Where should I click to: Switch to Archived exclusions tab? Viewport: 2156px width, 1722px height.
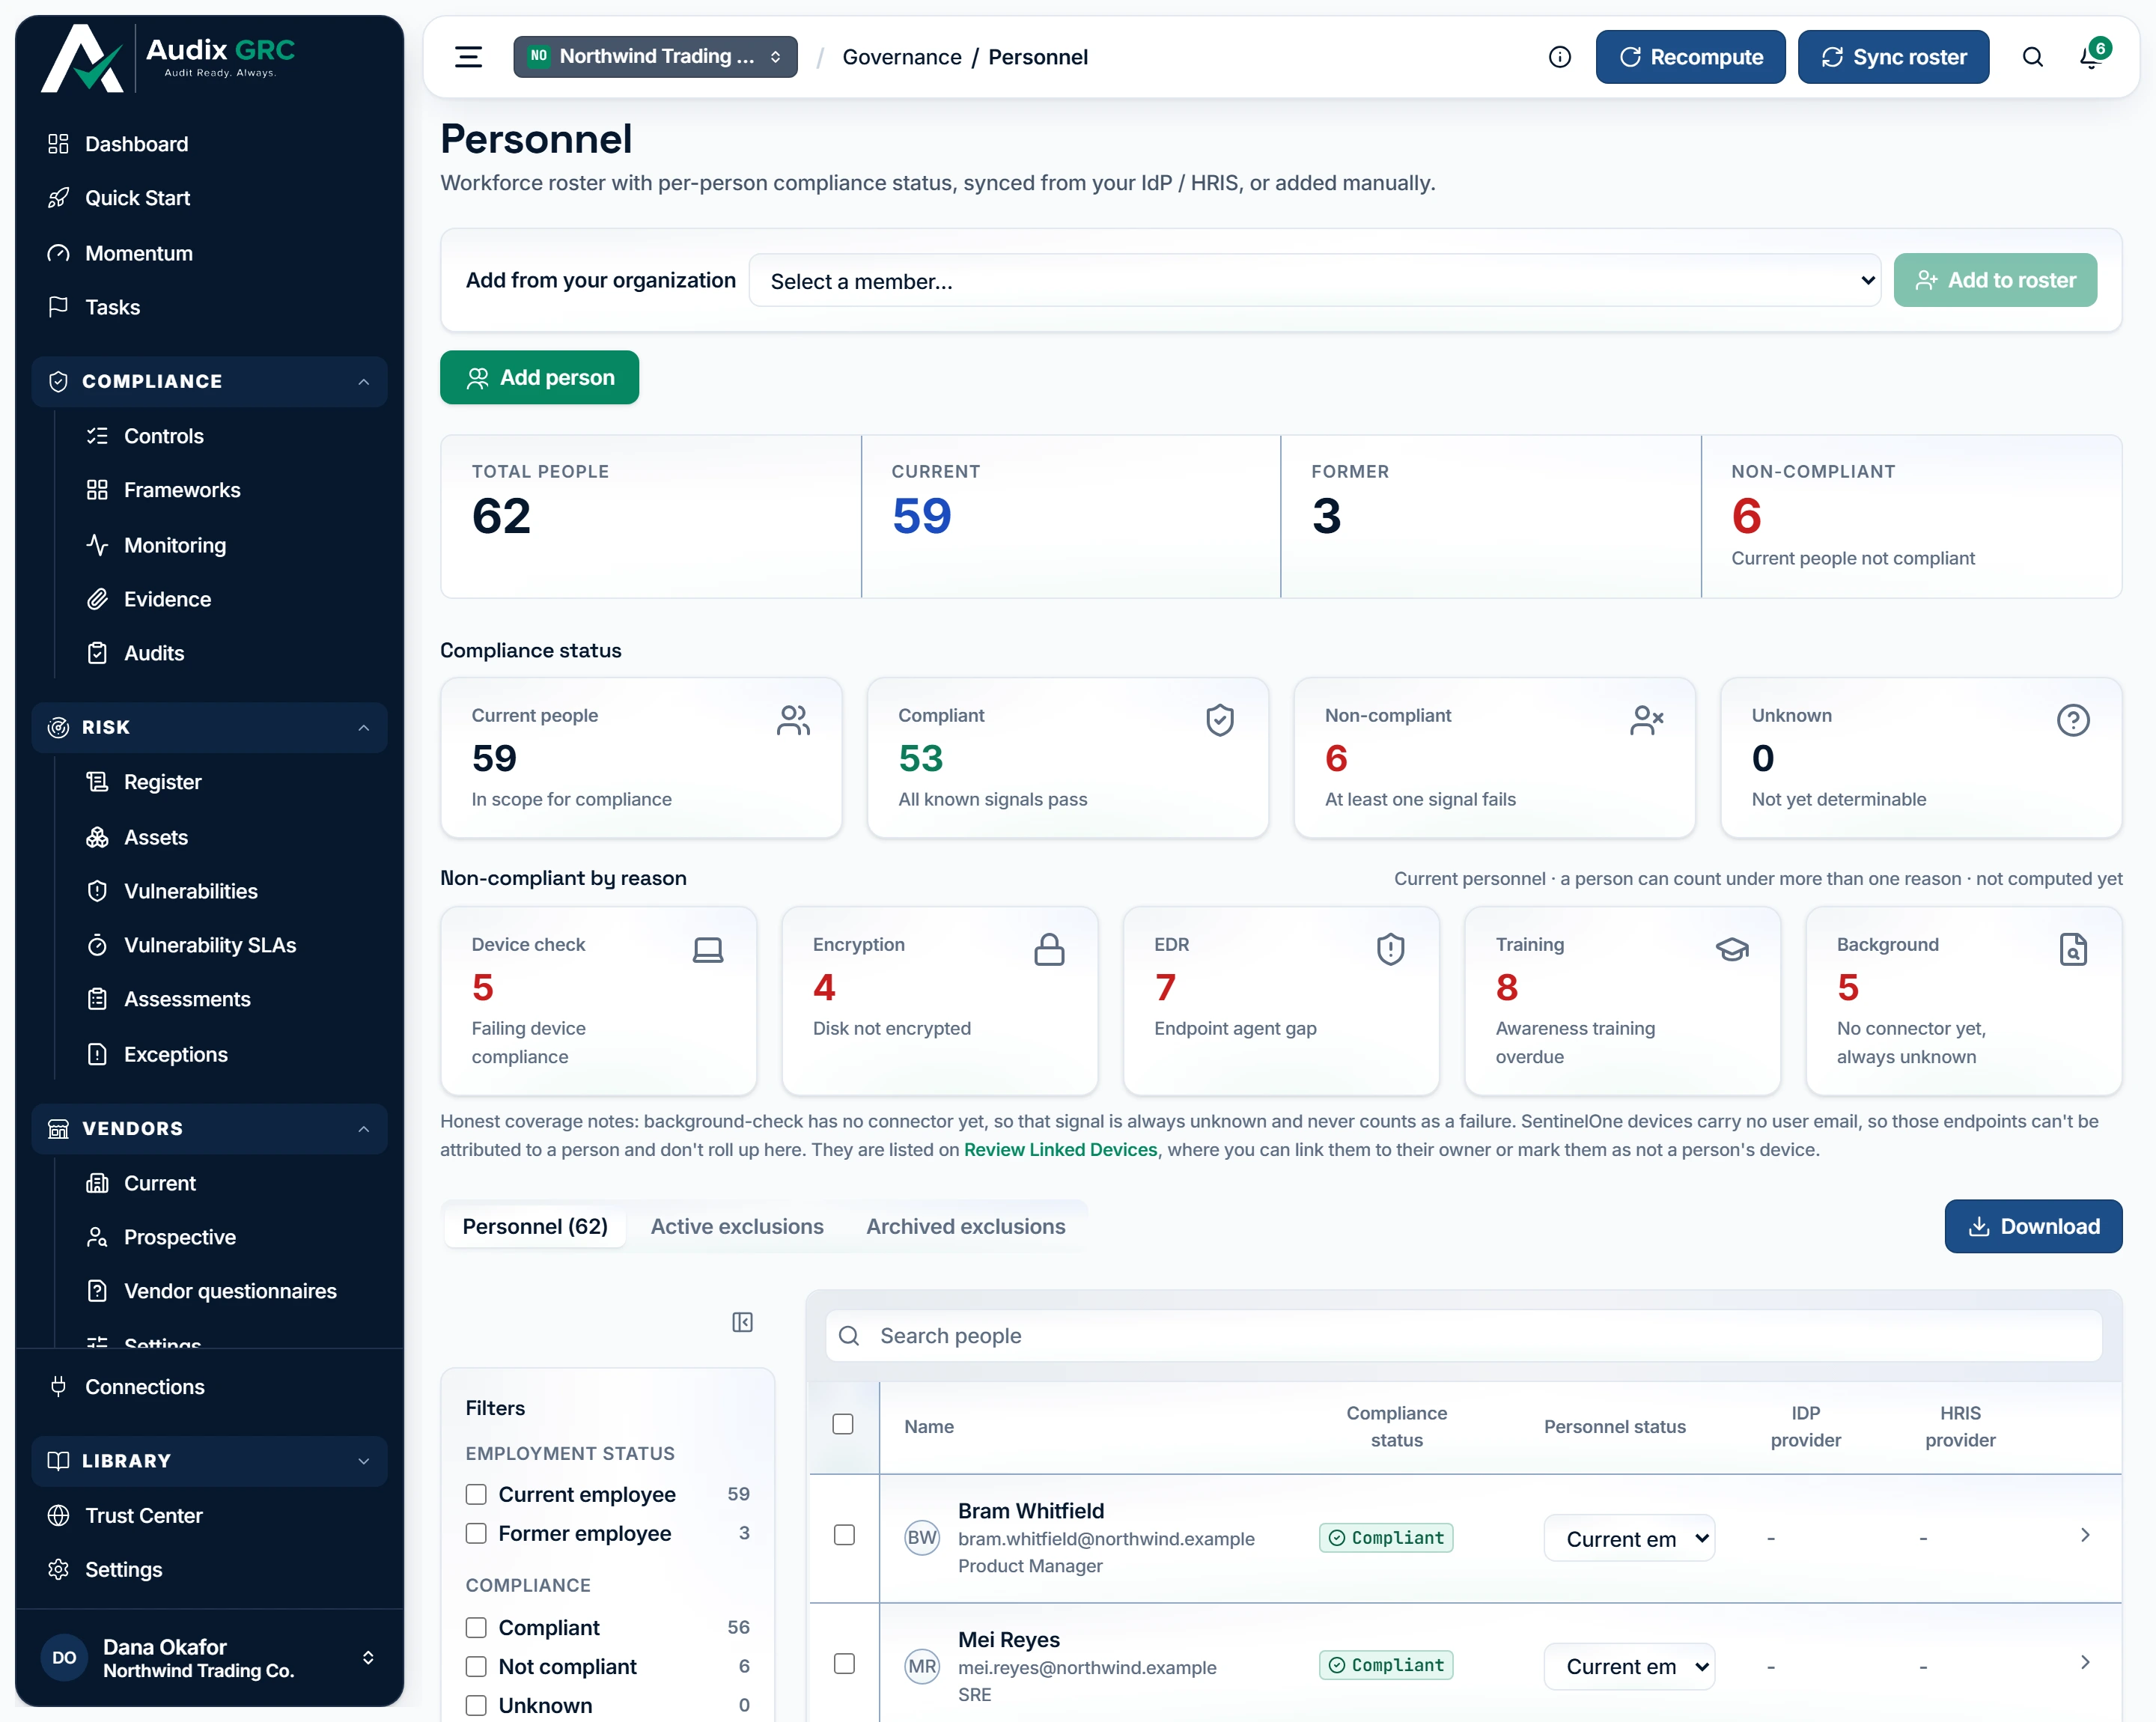pos(965,1227)
